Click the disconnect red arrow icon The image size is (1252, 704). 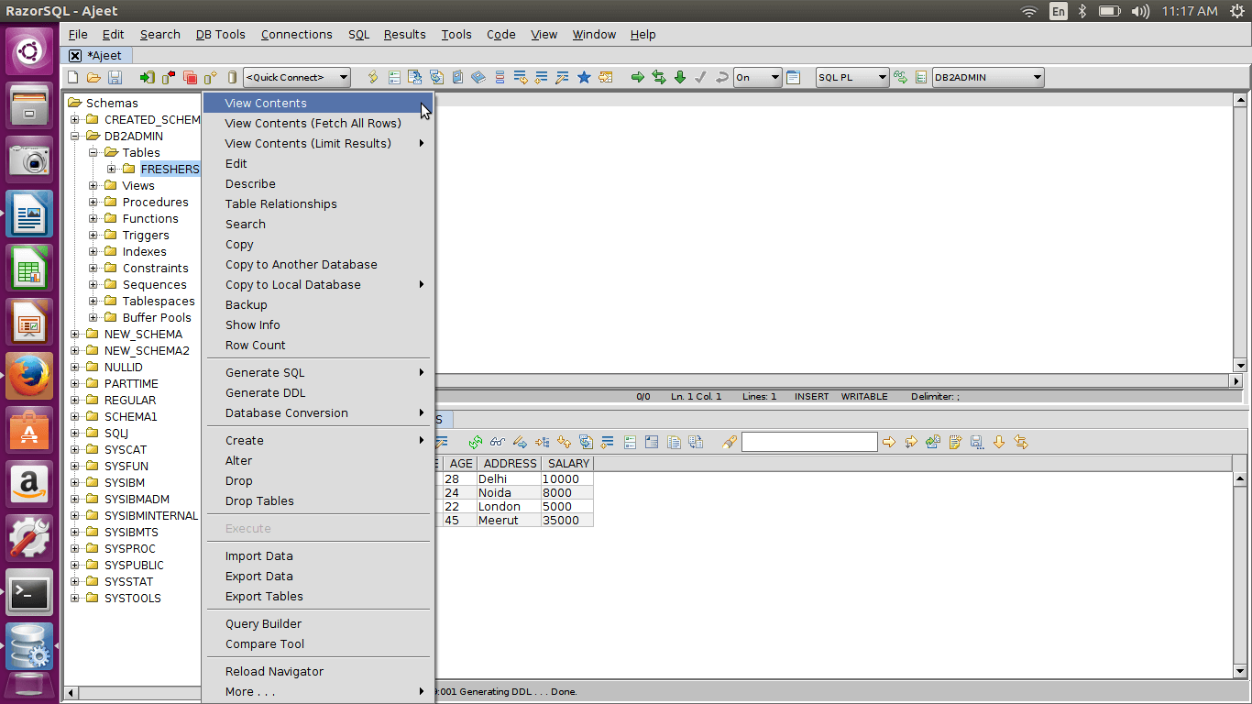[x=169, y=78]
